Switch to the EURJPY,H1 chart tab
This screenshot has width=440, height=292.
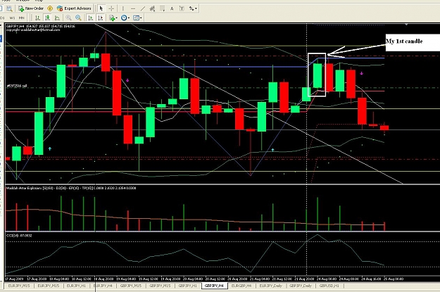(76, 286)
